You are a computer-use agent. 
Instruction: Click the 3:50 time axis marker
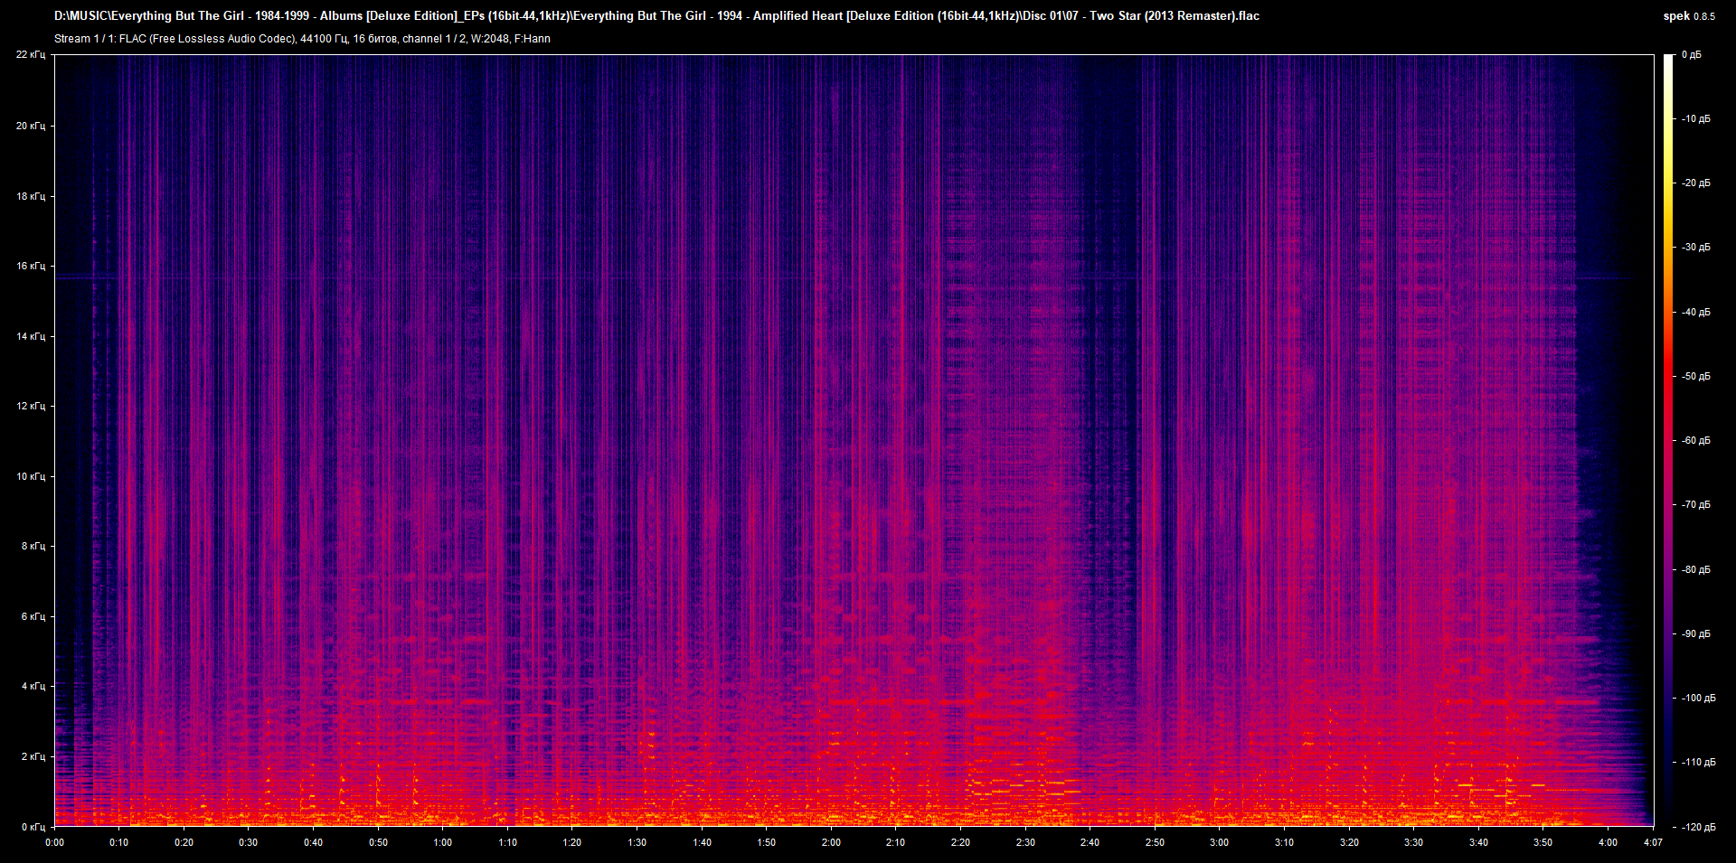coord(1543,842)
